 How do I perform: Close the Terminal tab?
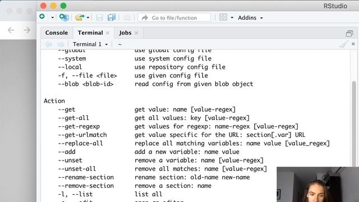pos(107,33)
